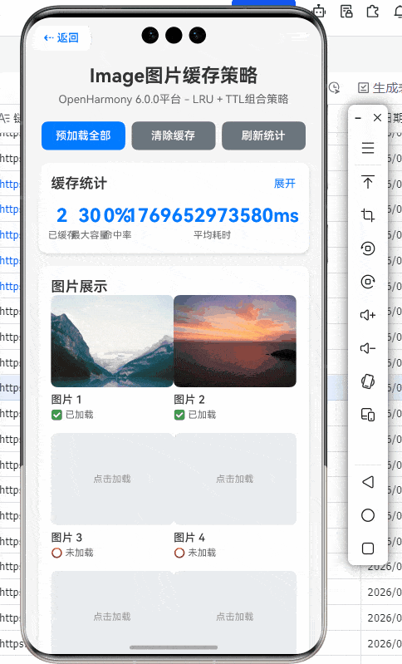Click the clock history icon behind phone
The image size is (402, 664).
point(334,87)
